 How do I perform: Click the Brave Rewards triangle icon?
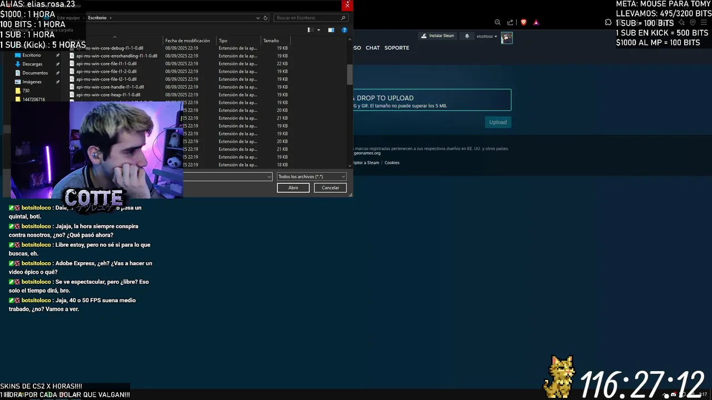point(536,22)
